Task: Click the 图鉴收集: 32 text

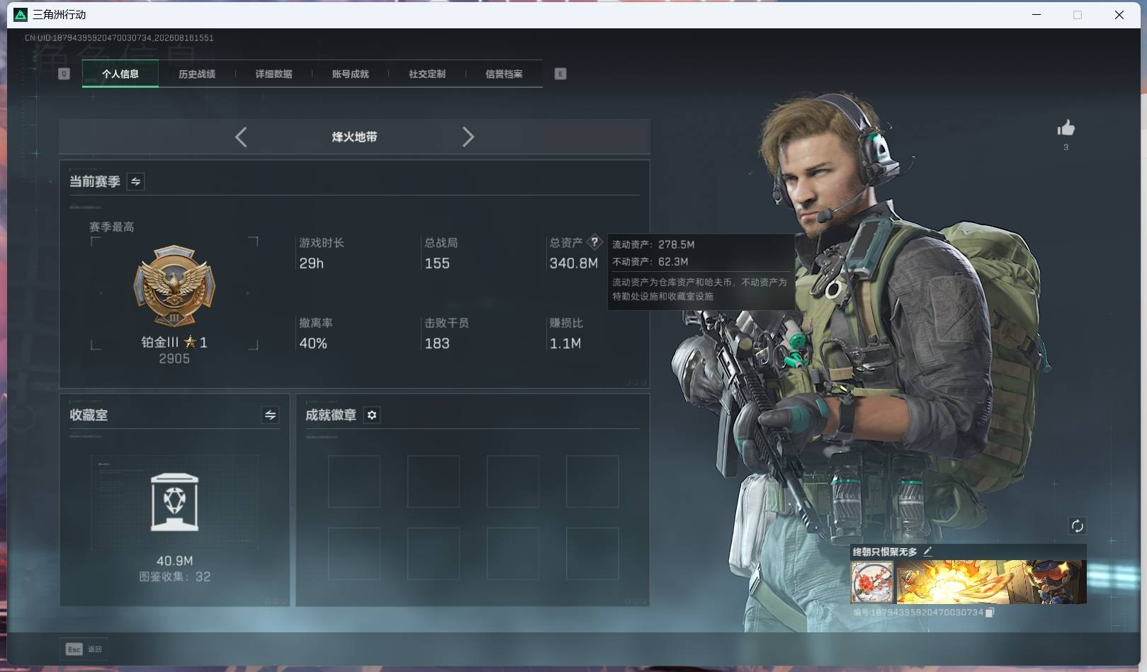Action: (x=175, y=576)
